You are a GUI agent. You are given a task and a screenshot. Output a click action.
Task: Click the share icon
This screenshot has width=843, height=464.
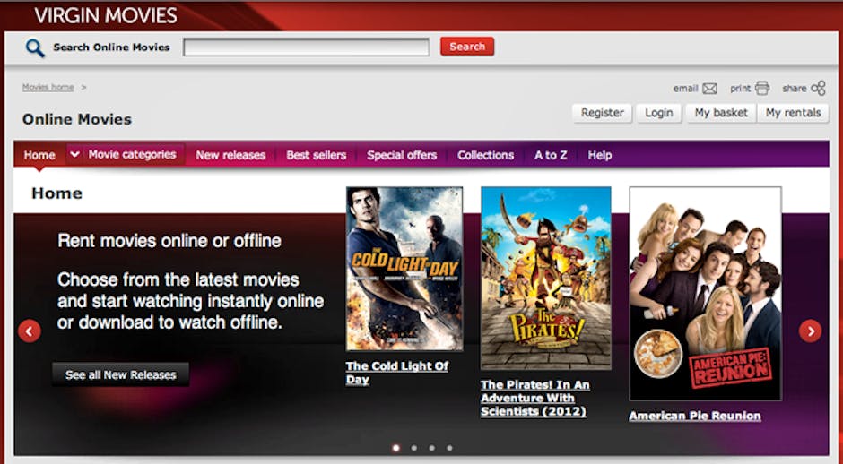817,88
